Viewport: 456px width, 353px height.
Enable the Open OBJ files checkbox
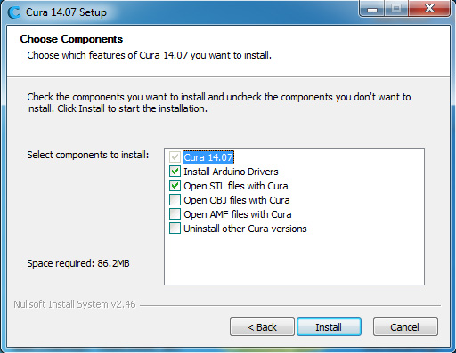tap(175, 200)
